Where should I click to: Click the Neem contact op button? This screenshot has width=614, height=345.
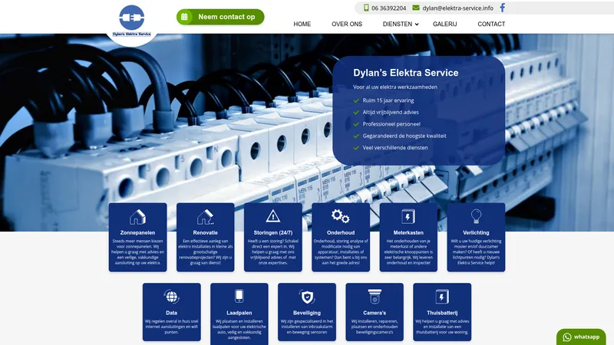click(220, 17)
